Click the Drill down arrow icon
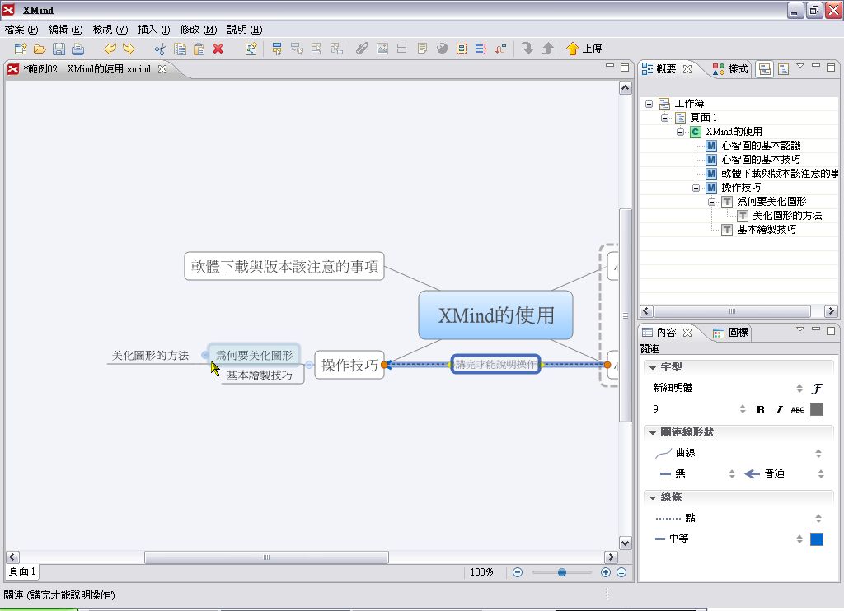844x611 pixels. pos(527,49)
